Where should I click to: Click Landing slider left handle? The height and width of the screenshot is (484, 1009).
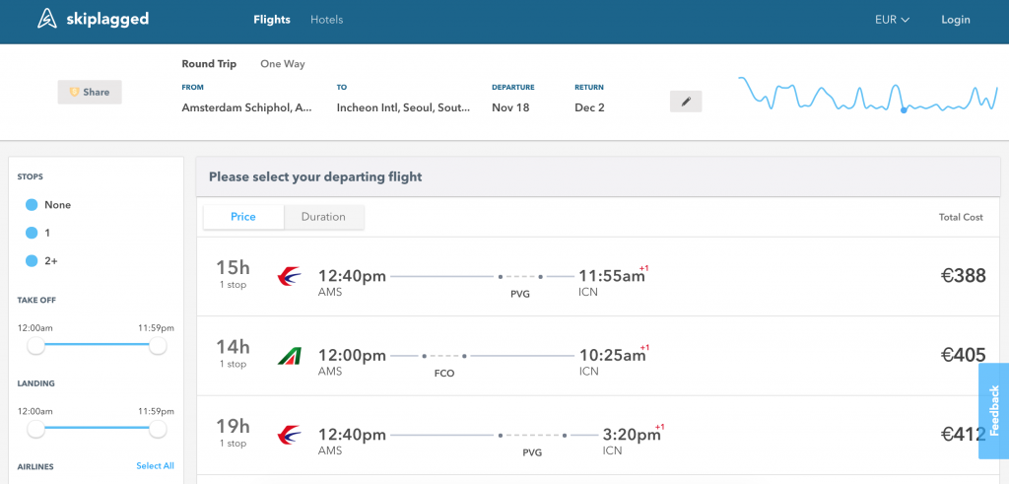click(36, 429)
